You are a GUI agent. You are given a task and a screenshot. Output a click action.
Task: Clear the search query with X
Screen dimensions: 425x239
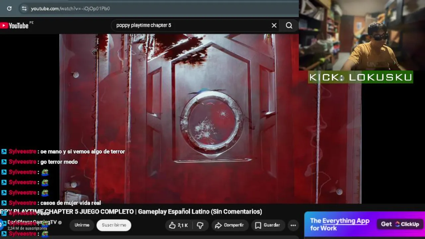(x=274, y=26)
